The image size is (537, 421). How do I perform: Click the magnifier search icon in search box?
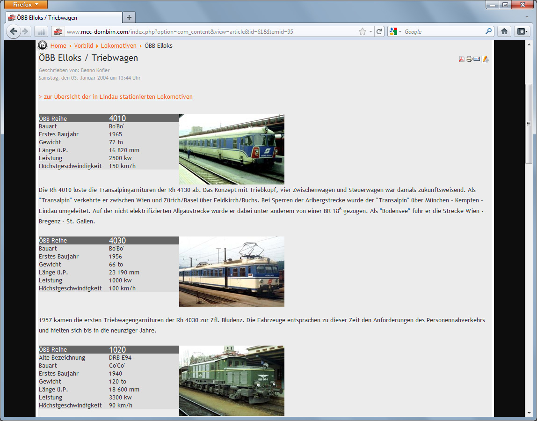[x=489, y=31]
